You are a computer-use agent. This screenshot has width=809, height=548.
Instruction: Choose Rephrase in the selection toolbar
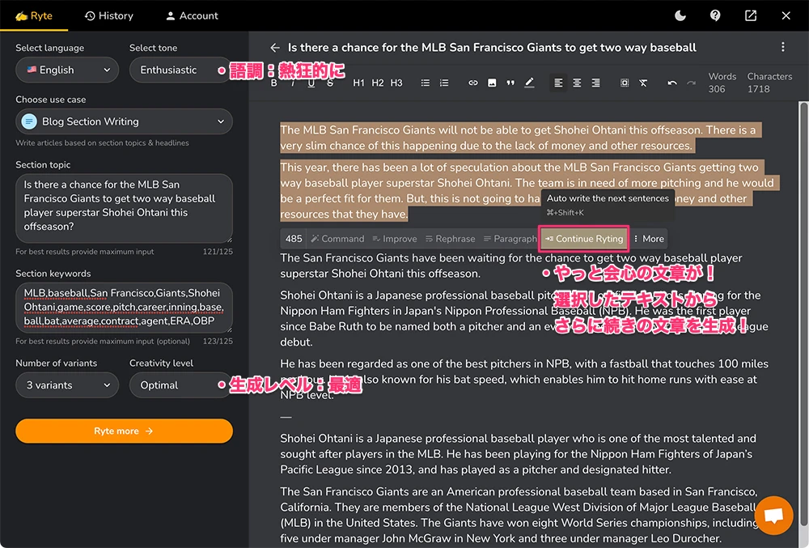450,239
